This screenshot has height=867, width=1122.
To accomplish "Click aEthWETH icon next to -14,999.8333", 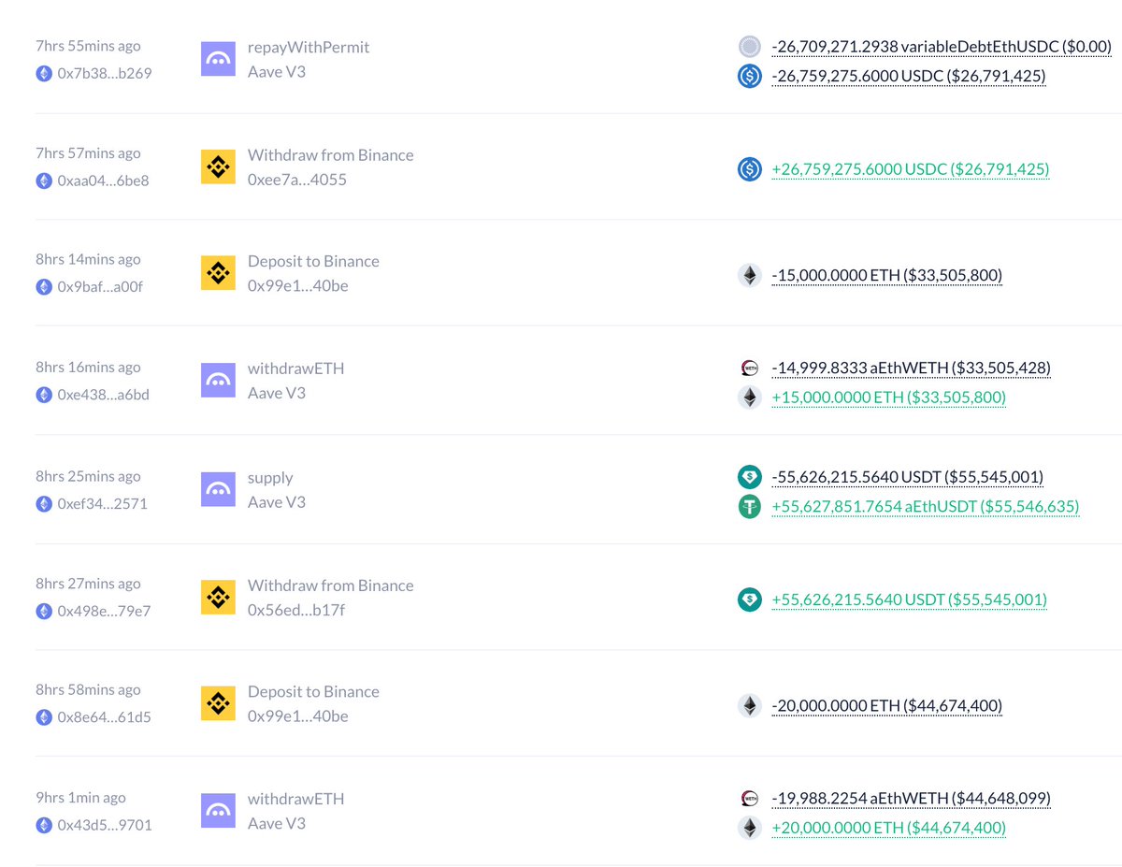I will click(x=749, y=368).
